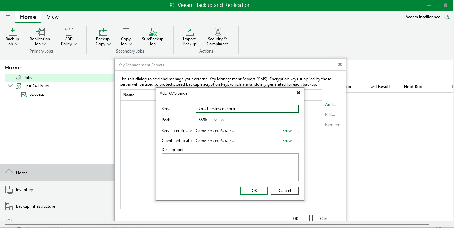Click the Inventory view icon
This screenshot has height=228, width=454.
(x=9, y=190)
